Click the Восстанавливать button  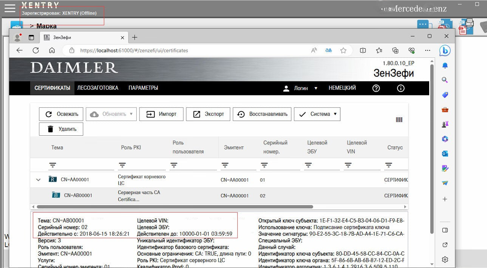pyautogui.click(x=262, y=114)
